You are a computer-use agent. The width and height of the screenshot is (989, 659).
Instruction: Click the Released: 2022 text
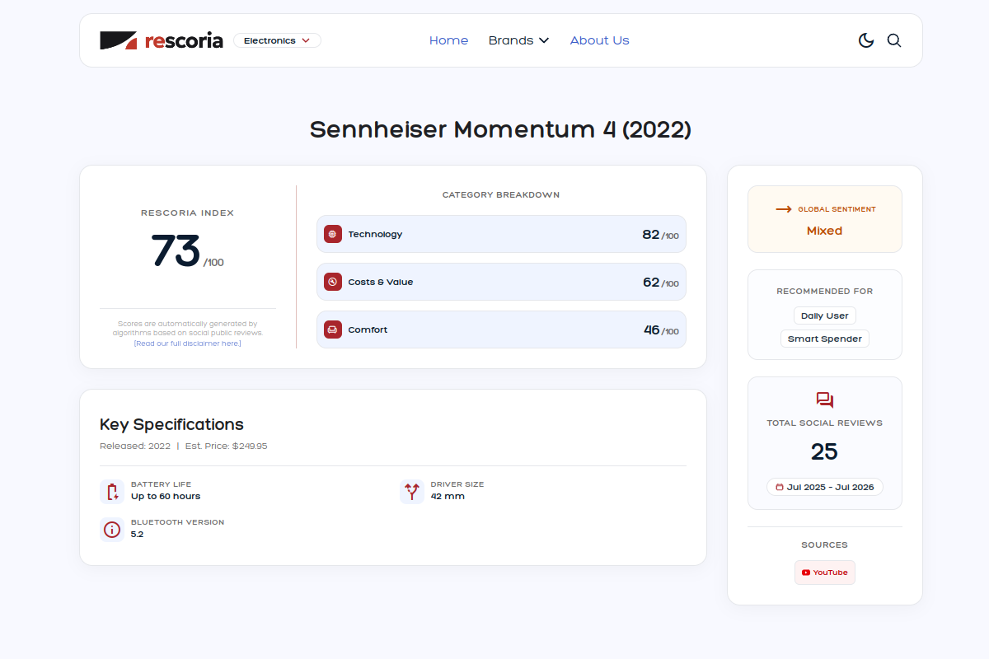click(135, 446)
